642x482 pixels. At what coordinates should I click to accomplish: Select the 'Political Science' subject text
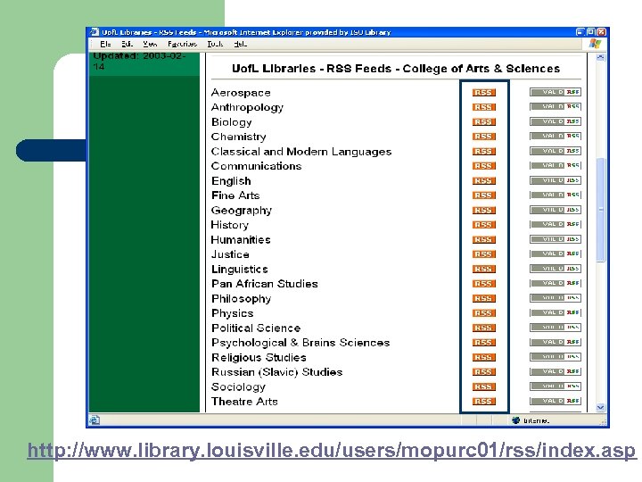pos(256,328)
